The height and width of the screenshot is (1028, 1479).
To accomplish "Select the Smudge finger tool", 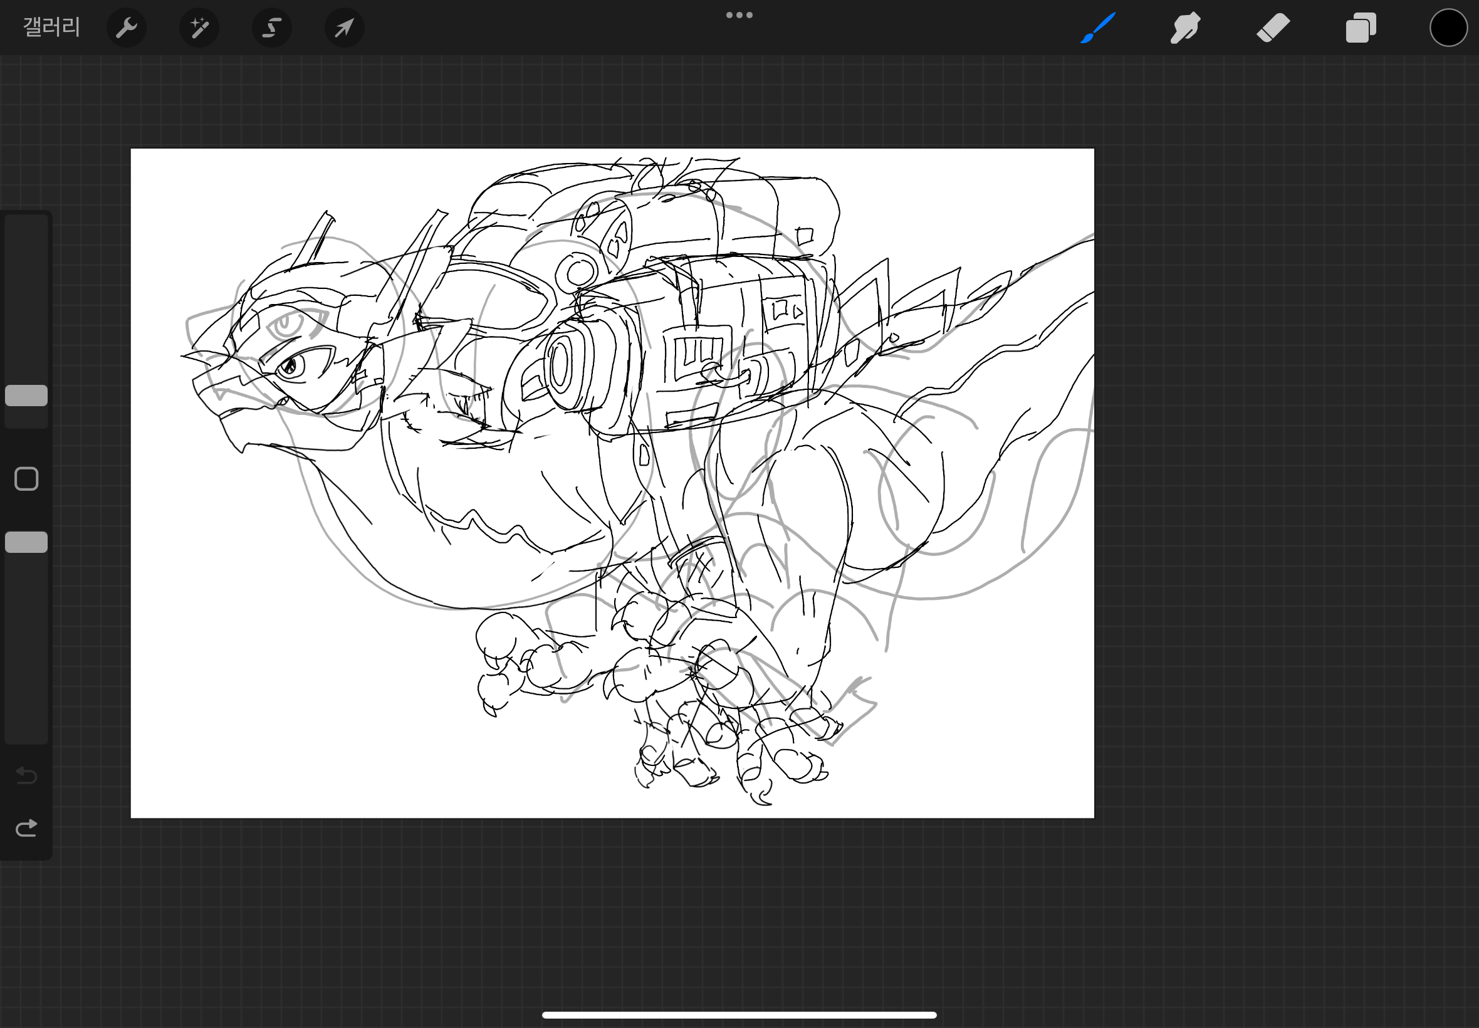I will tap(1185, 28).
